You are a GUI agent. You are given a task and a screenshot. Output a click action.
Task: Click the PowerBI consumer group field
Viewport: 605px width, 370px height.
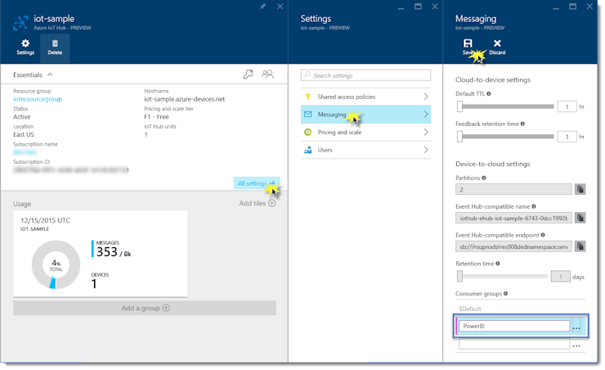click(x=514, y=326)
